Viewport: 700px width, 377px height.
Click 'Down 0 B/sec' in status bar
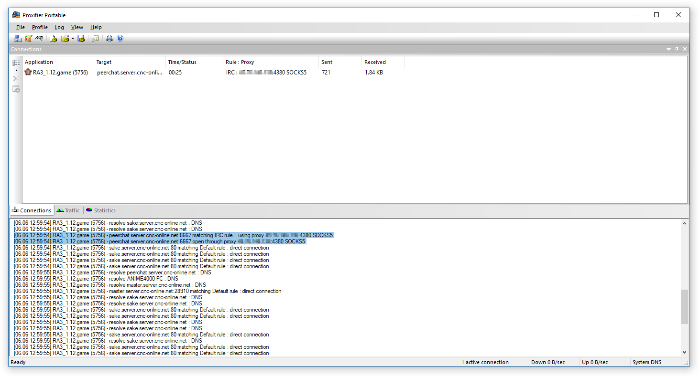548,362
